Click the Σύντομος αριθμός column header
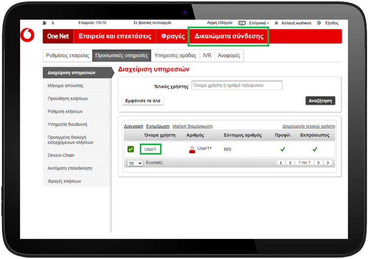Image resolution: width=368 pixels, height=259 pixels. click(x=243, y=135)
